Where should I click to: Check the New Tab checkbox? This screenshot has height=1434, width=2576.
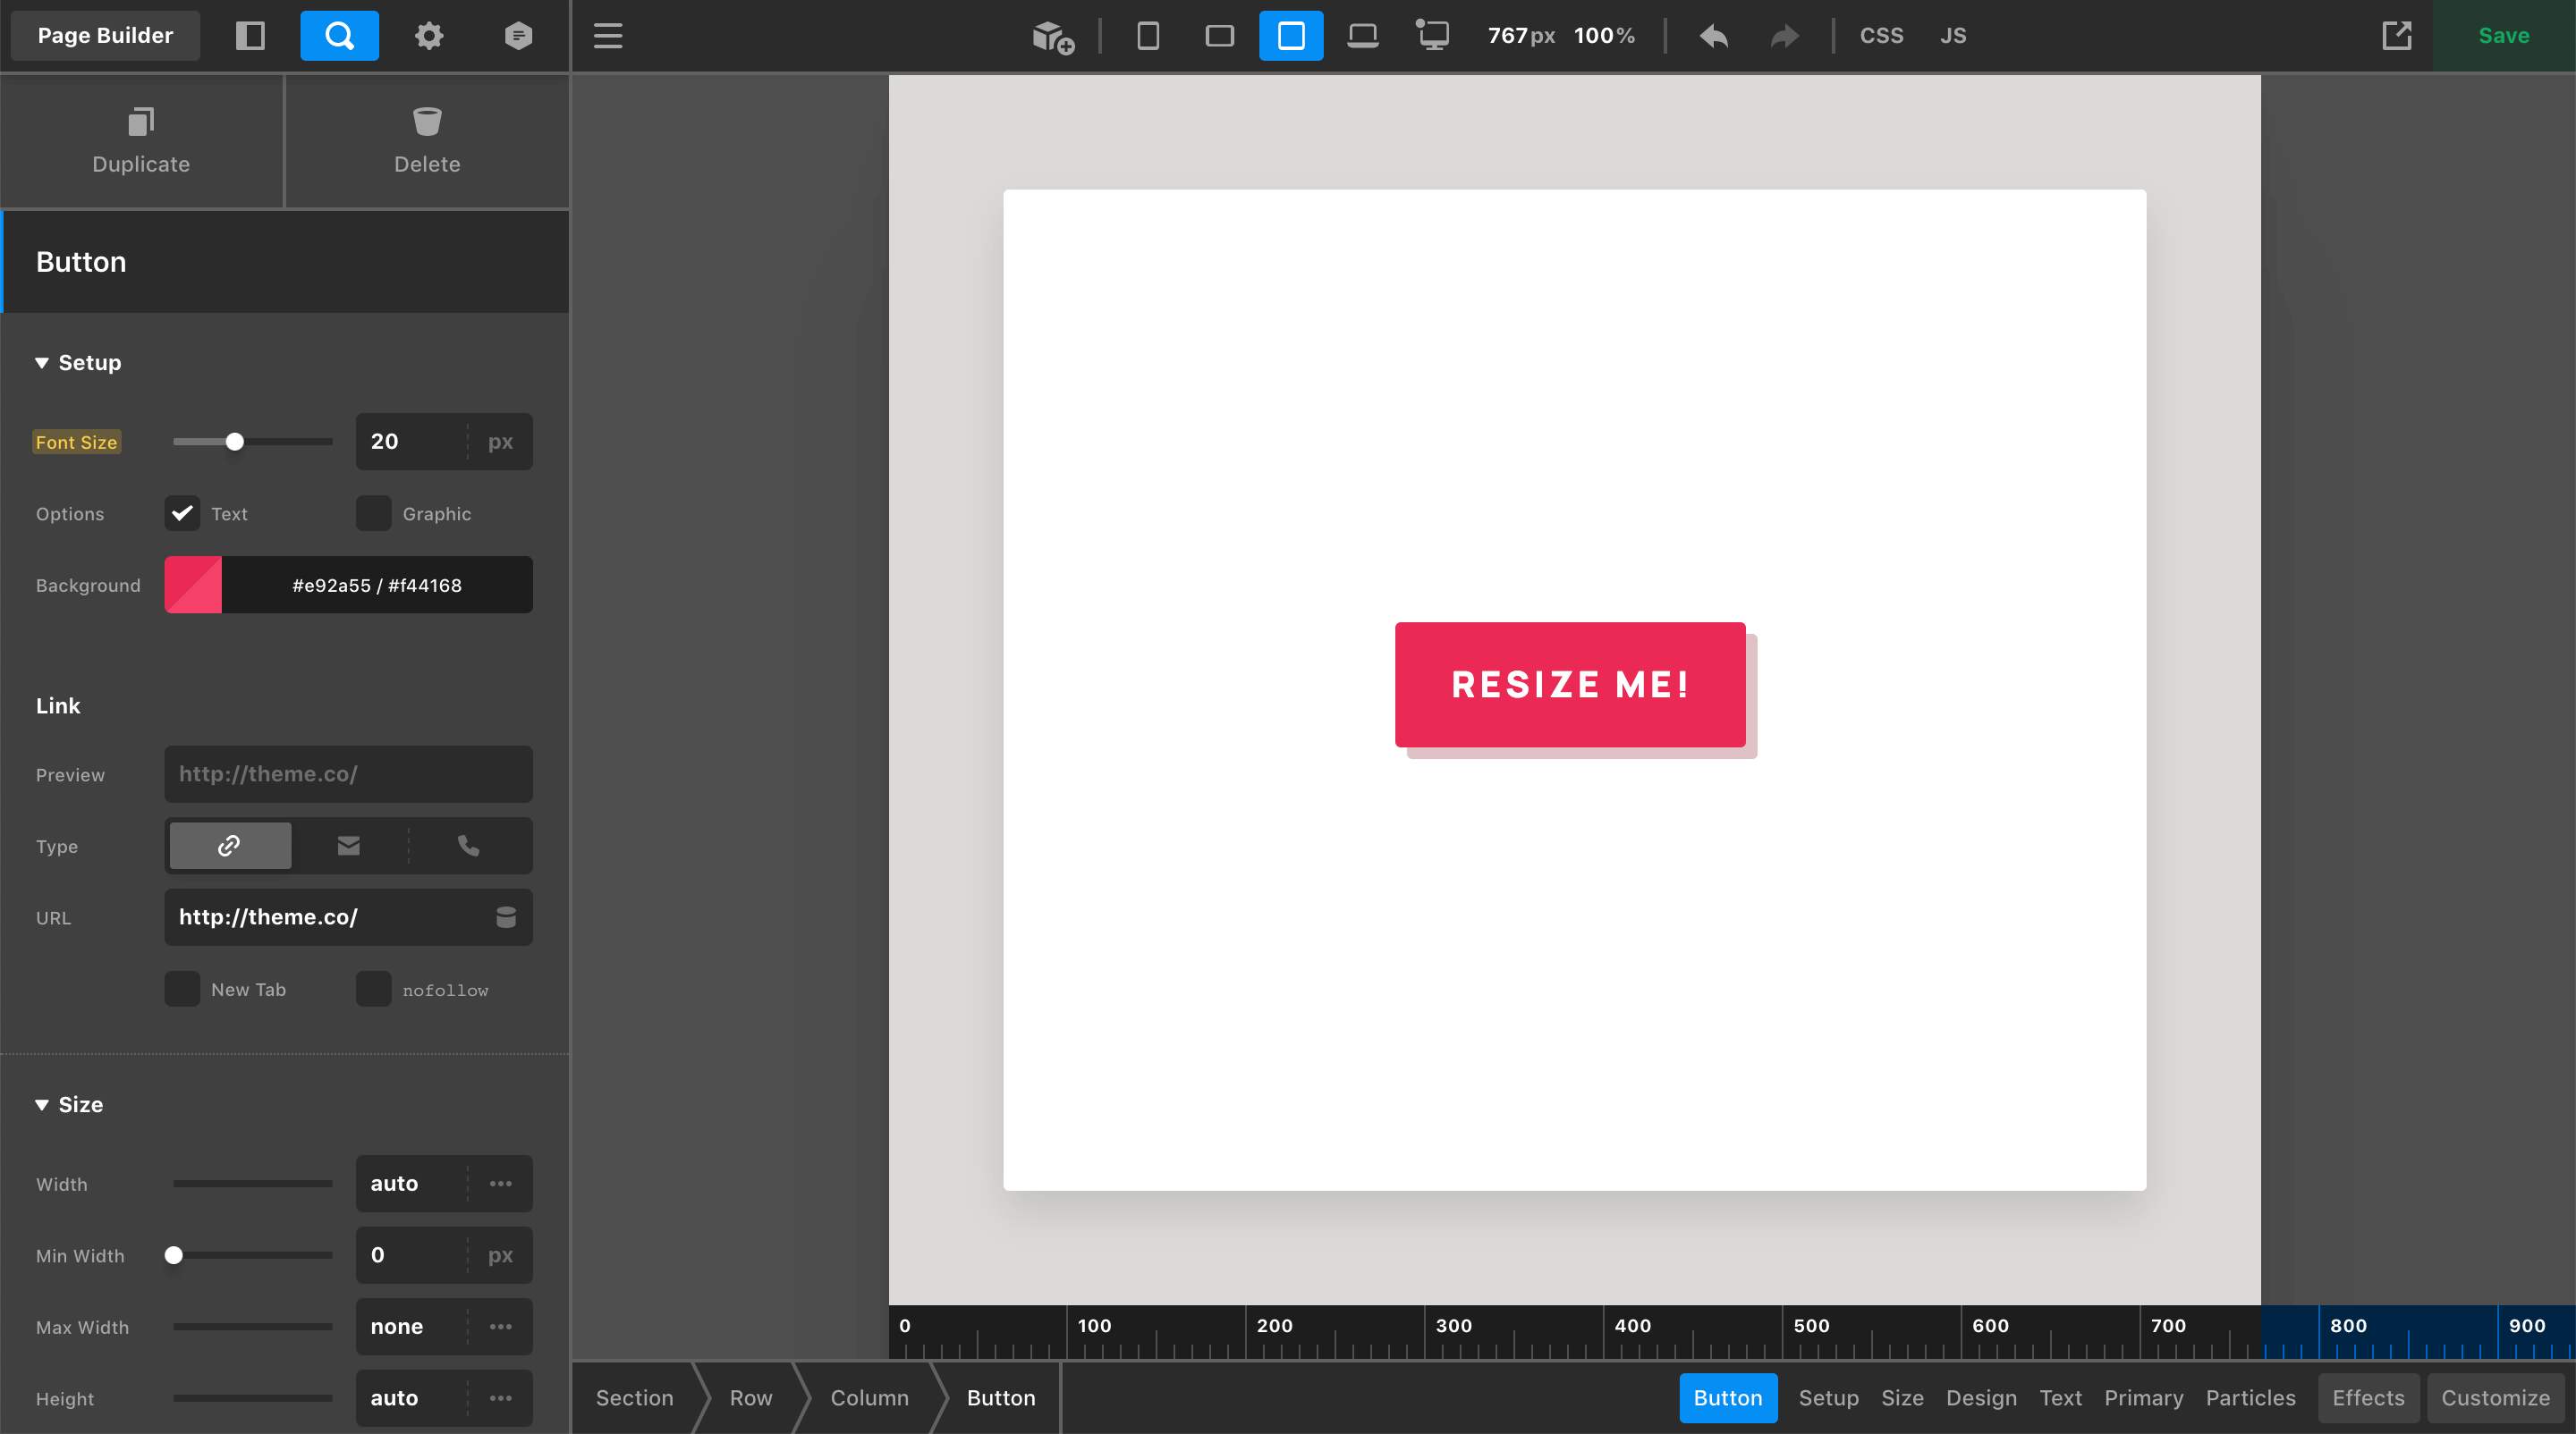(181, 988)
